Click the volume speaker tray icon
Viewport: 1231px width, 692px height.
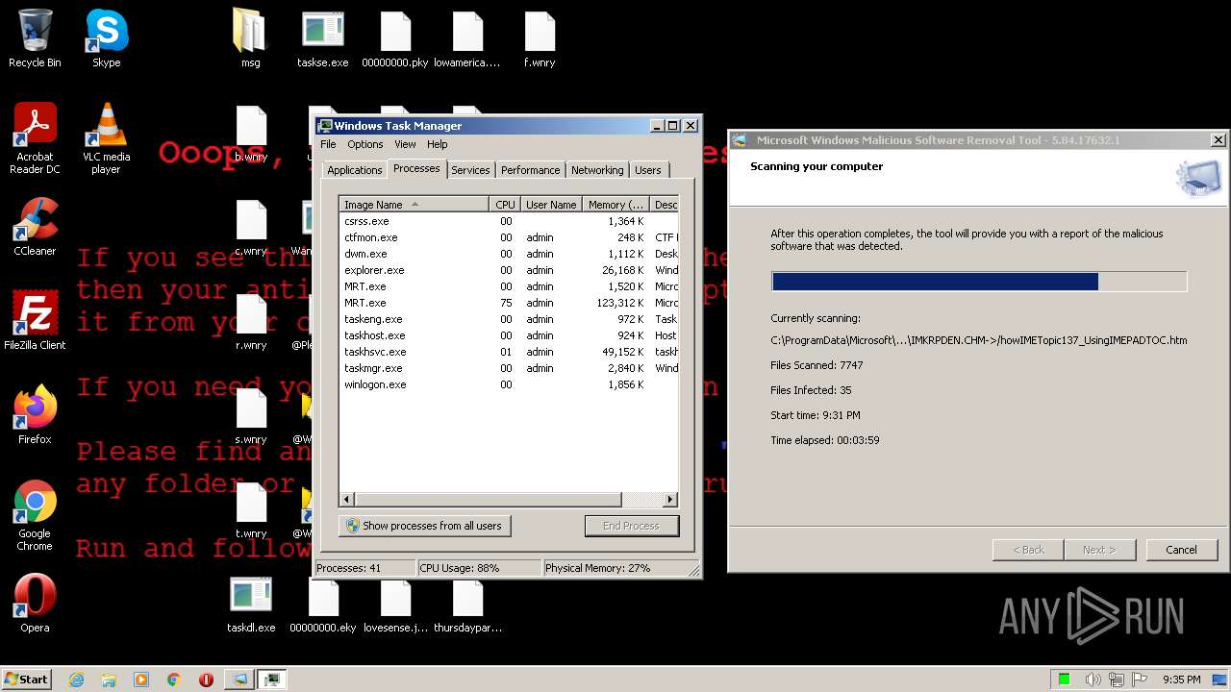point(1093,680)
